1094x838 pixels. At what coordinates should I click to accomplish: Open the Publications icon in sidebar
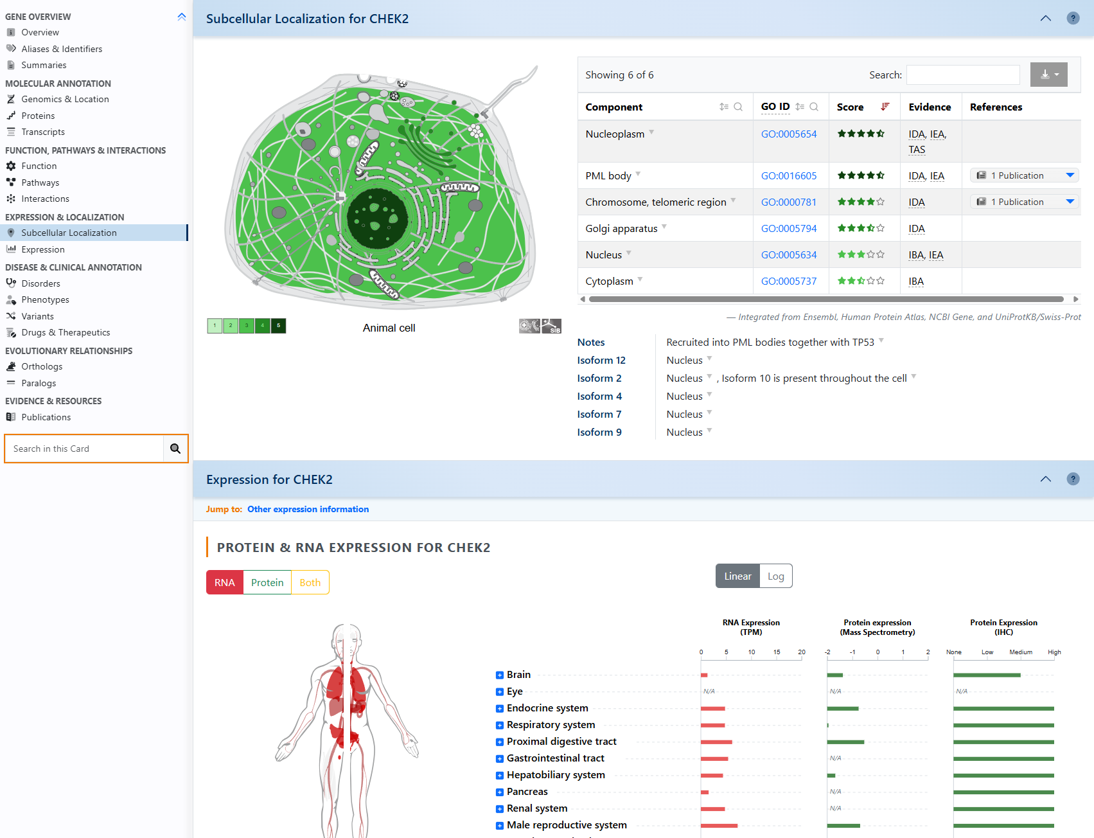click(x=12, y=416)
